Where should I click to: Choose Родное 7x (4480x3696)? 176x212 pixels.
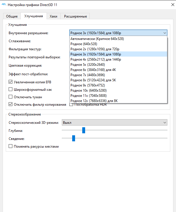(118, 75)
